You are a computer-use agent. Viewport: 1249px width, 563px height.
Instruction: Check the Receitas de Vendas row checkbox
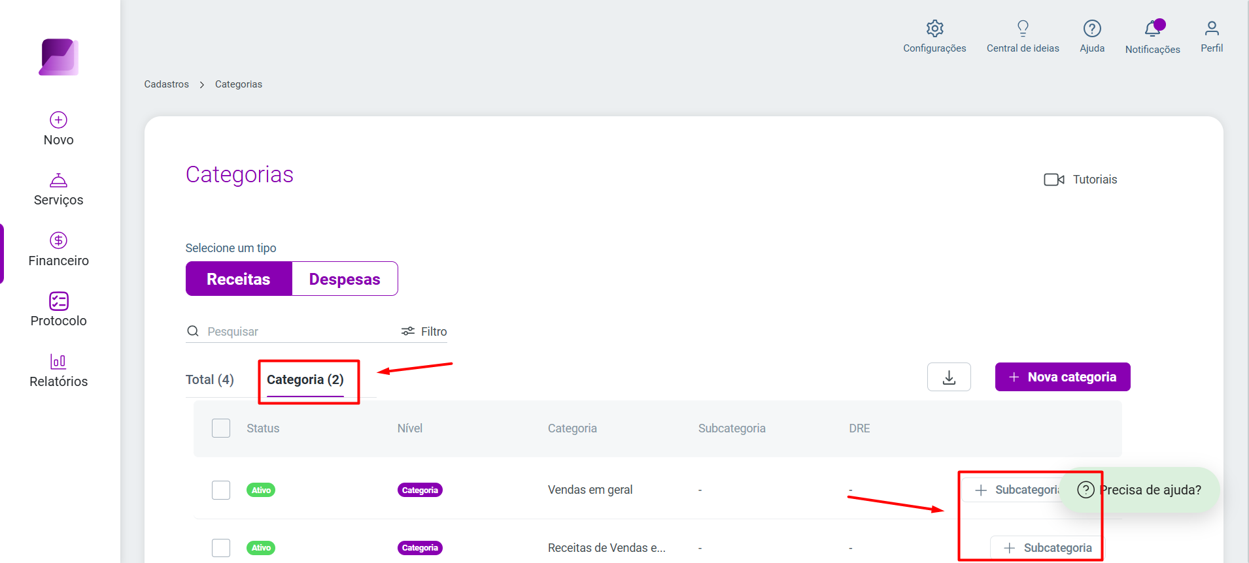click(221, 548)
